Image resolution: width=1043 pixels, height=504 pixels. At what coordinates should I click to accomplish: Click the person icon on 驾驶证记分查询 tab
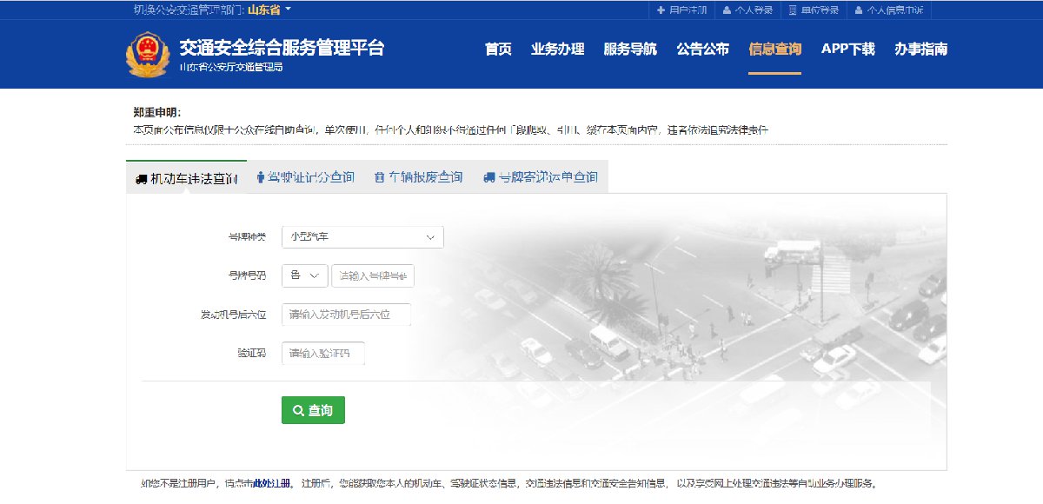click(x=261, y=177)
